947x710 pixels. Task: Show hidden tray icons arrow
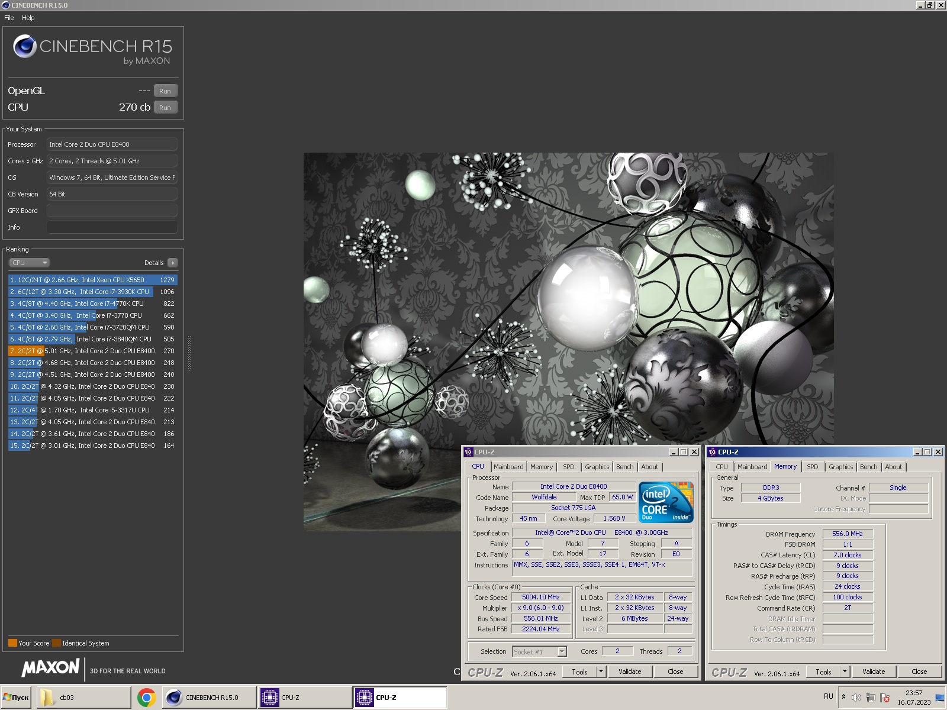click(843, 697)
